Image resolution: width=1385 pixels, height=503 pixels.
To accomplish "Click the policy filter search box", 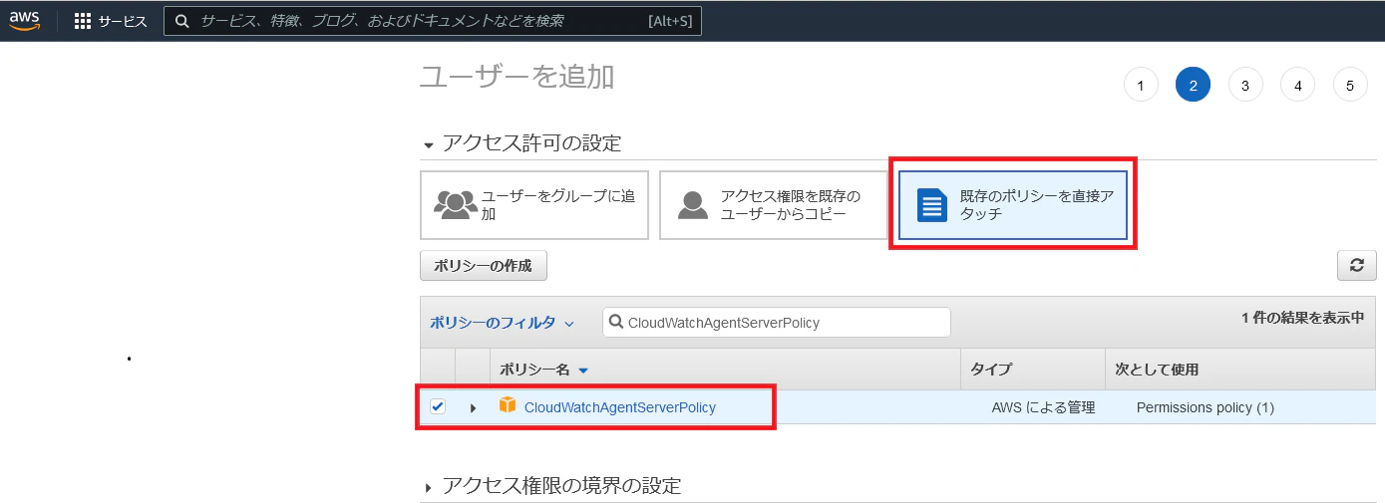I will point(777,323).
